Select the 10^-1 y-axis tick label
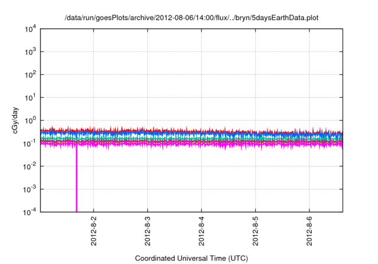 point(28,143)
